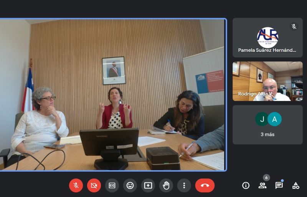Screen dimensions: 307x197
Task: Raise your hand
Action: point(166,185)
